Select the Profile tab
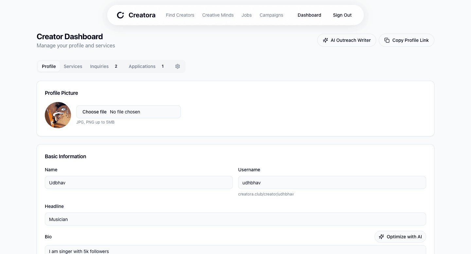 click(49, 66)
